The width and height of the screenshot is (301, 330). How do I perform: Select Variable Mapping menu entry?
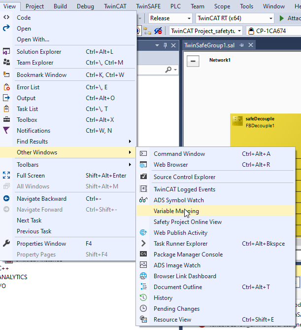coord(216,211)
